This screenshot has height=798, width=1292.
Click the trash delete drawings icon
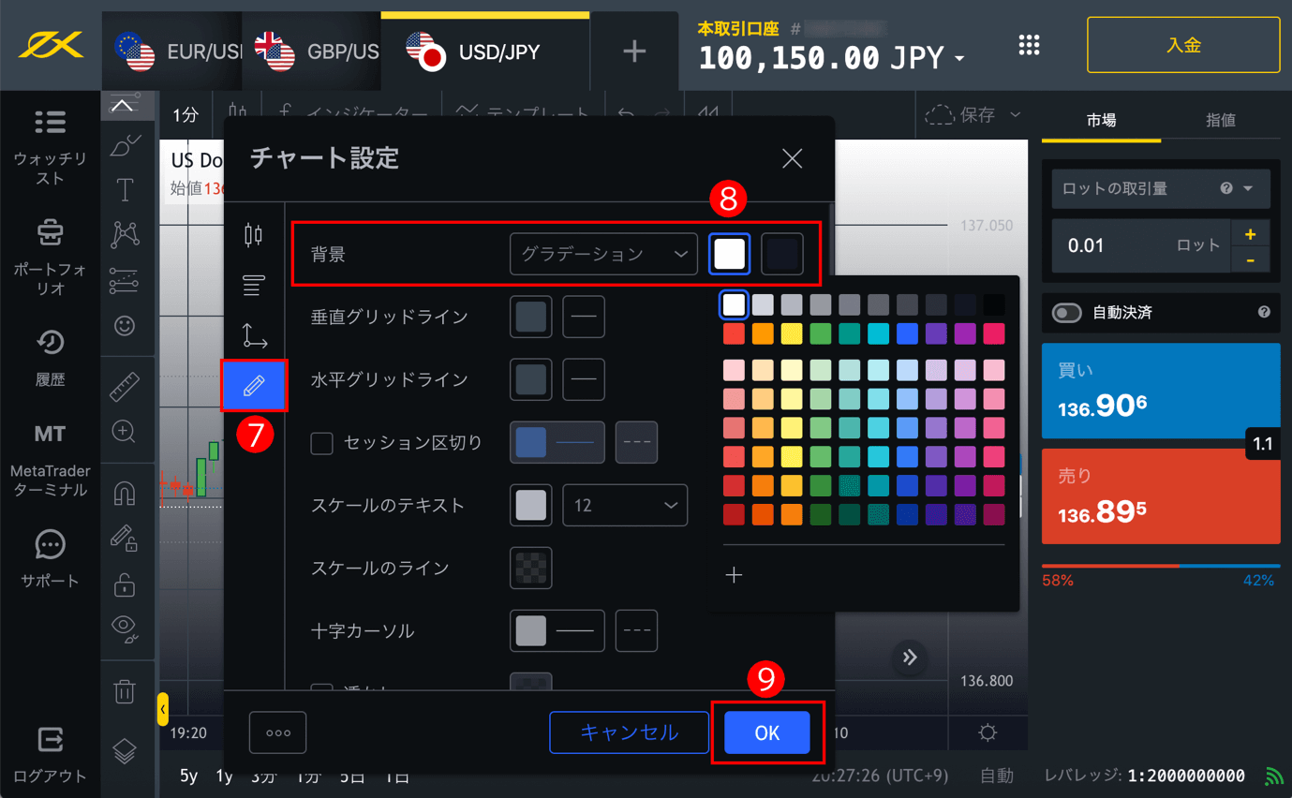(x=124, y=692)
